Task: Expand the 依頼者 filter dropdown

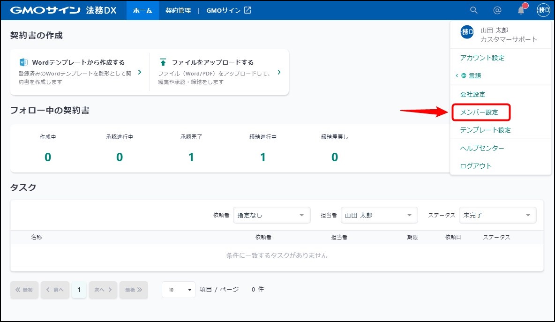Action: pos(271,215)
